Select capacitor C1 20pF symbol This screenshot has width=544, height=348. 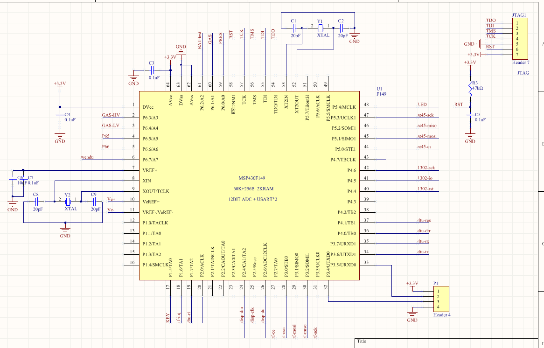294,28
